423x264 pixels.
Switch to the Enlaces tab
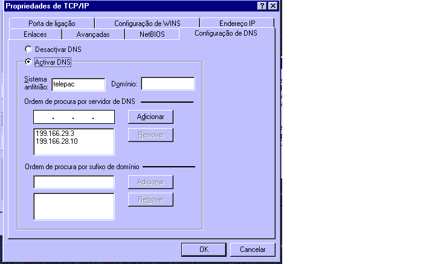(x=35, y=34)
